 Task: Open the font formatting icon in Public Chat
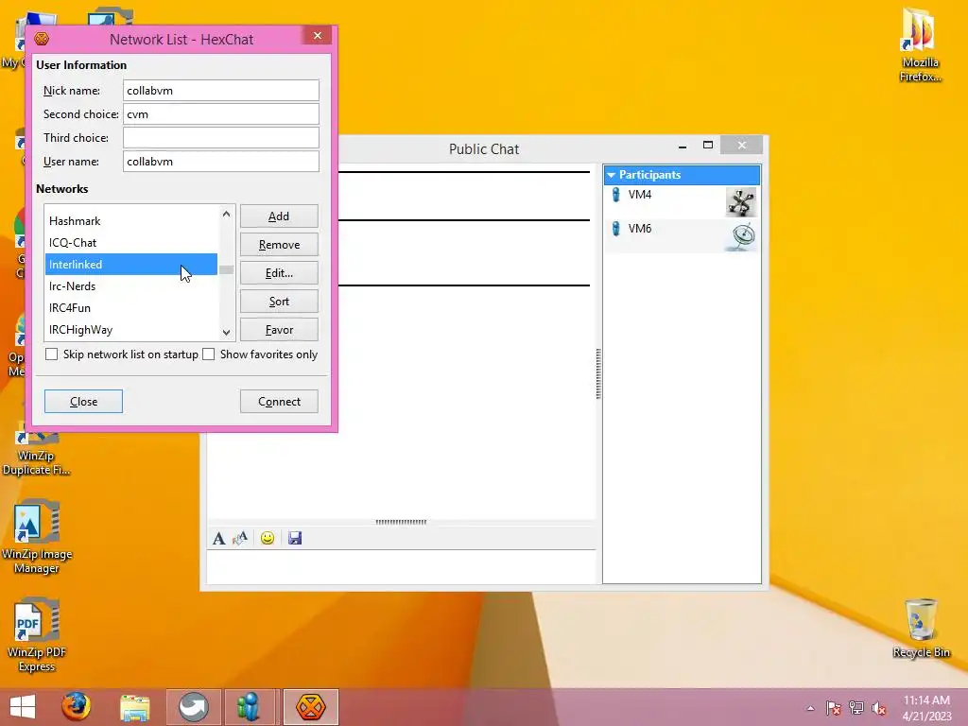point(218,538)
